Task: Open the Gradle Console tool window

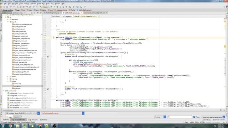Action: click(219, 120)
